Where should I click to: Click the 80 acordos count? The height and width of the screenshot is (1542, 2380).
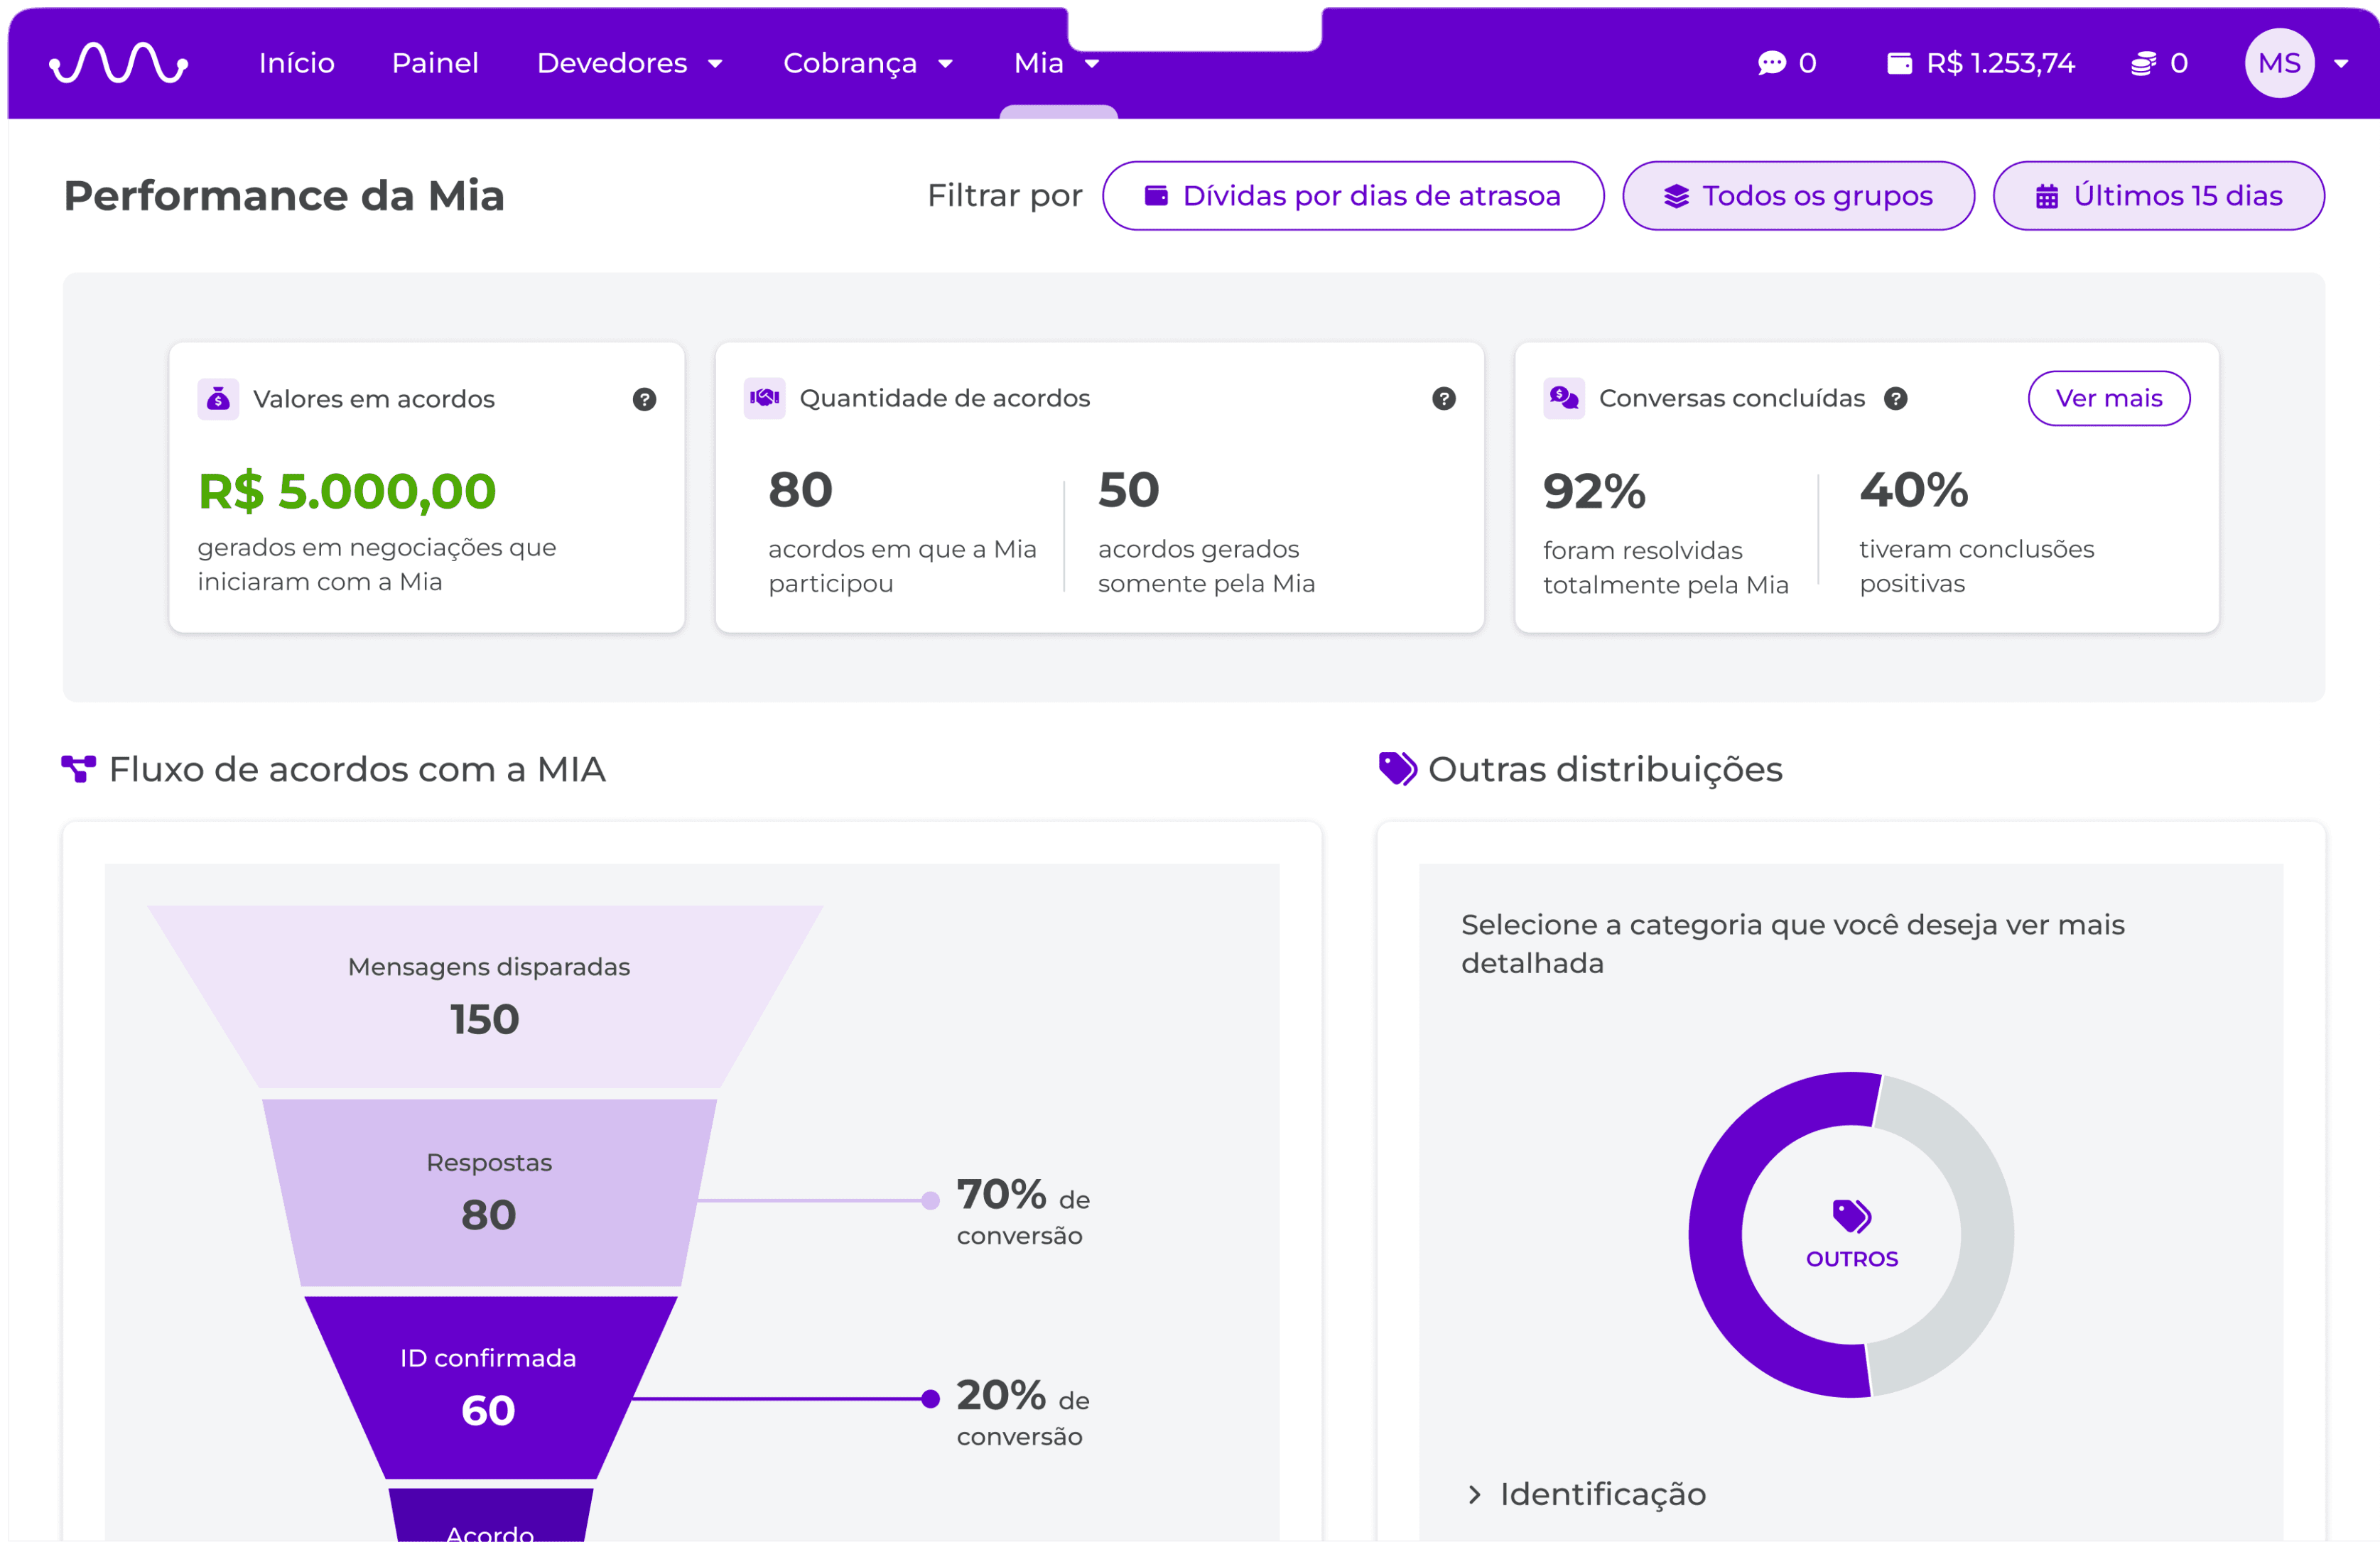800,490
